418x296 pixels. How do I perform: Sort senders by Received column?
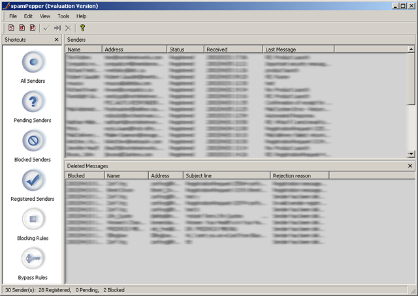234,50
